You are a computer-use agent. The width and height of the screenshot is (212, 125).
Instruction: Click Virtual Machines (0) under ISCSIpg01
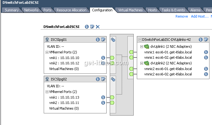tap(64, 69)
